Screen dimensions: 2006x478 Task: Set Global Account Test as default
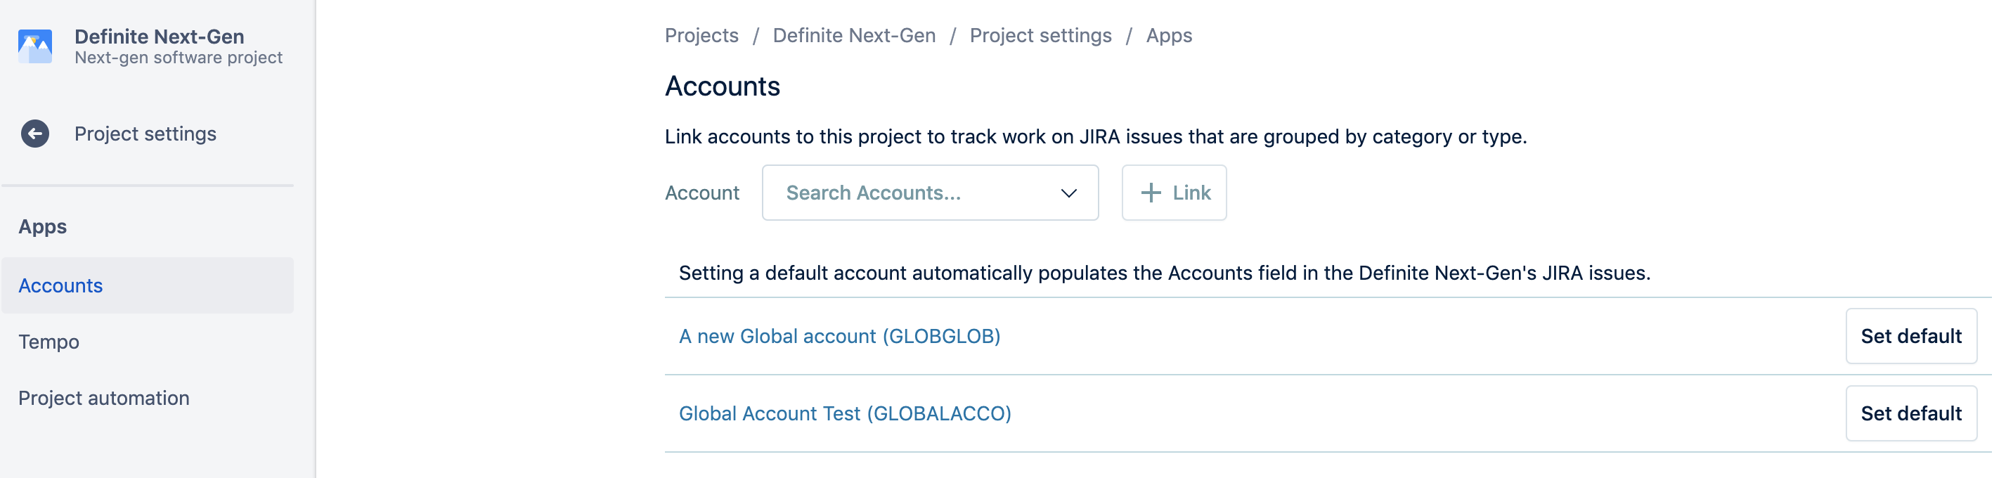click(1910, 413)
